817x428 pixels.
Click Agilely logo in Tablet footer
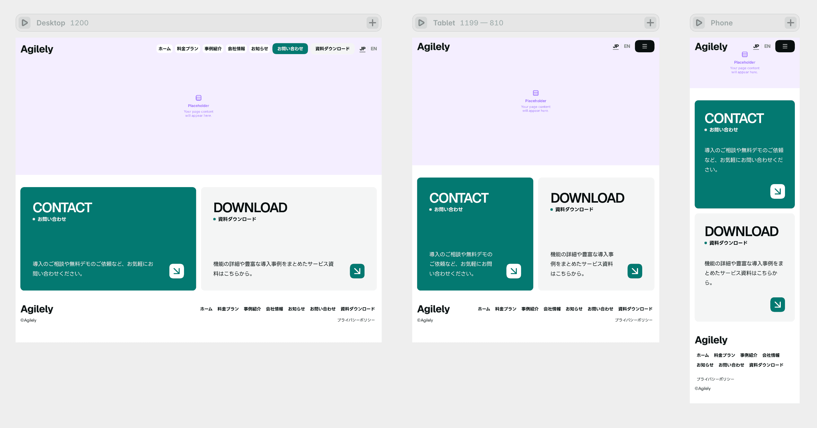point(433,309)
